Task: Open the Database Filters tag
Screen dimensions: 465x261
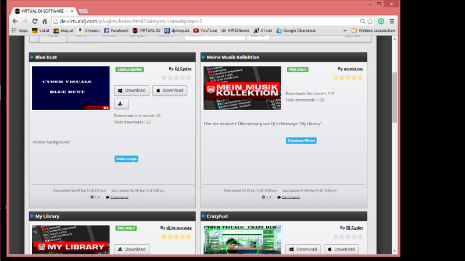Action: tap(301, 140)
